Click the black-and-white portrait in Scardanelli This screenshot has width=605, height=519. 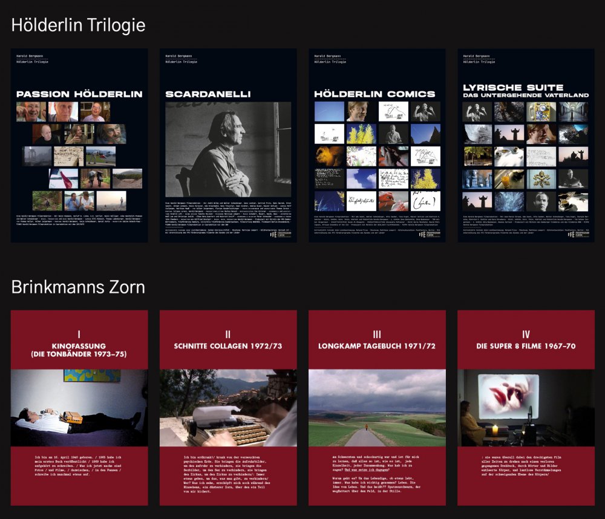coord(228,149)
